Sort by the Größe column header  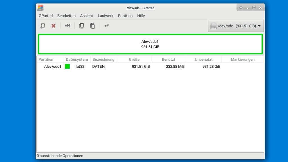point(134,60)
